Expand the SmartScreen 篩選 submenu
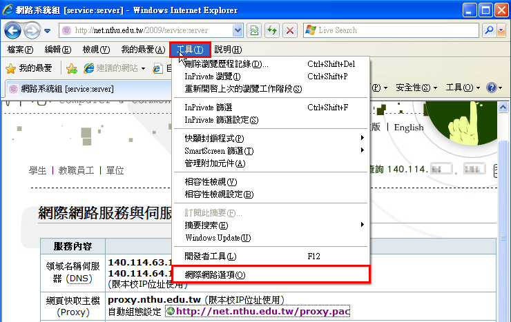Viewport: 511px width, 322px height. (x=269, y=151)
